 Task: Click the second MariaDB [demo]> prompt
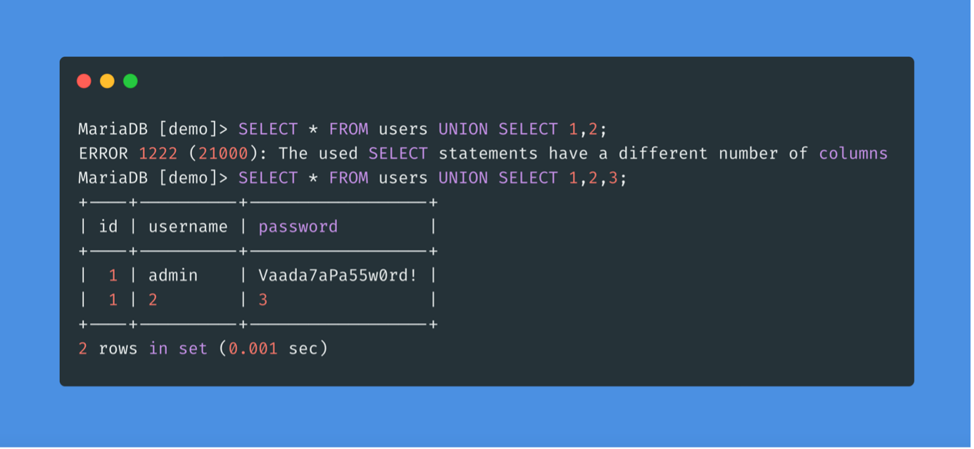click(153, 178)
